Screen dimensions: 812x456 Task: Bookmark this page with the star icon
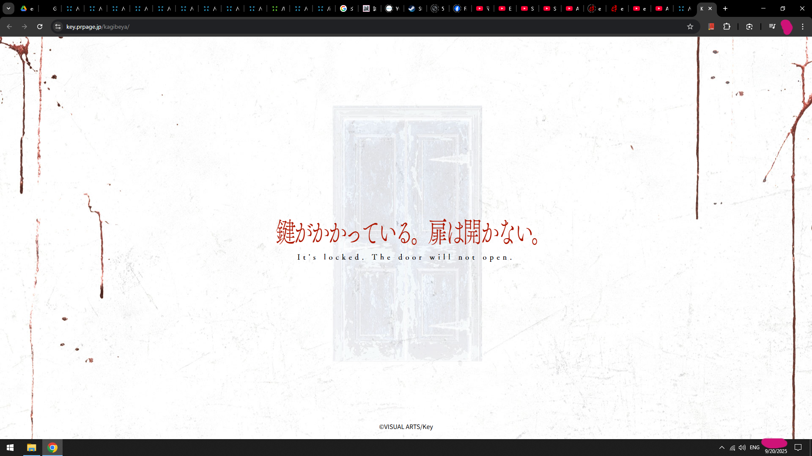point(690,27)
